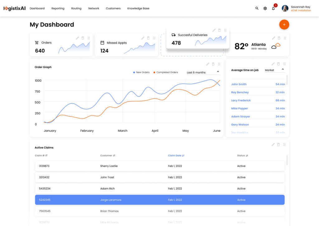Click the ACME Installation account label
319x226 pixels.
click(301, 11)
